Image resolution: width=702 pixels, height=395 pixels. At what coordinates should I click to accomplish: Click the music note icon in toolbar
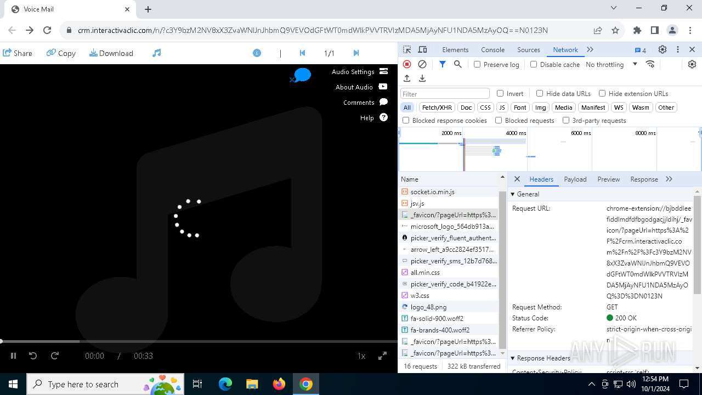pyautogui.click(x=157, y=53)
